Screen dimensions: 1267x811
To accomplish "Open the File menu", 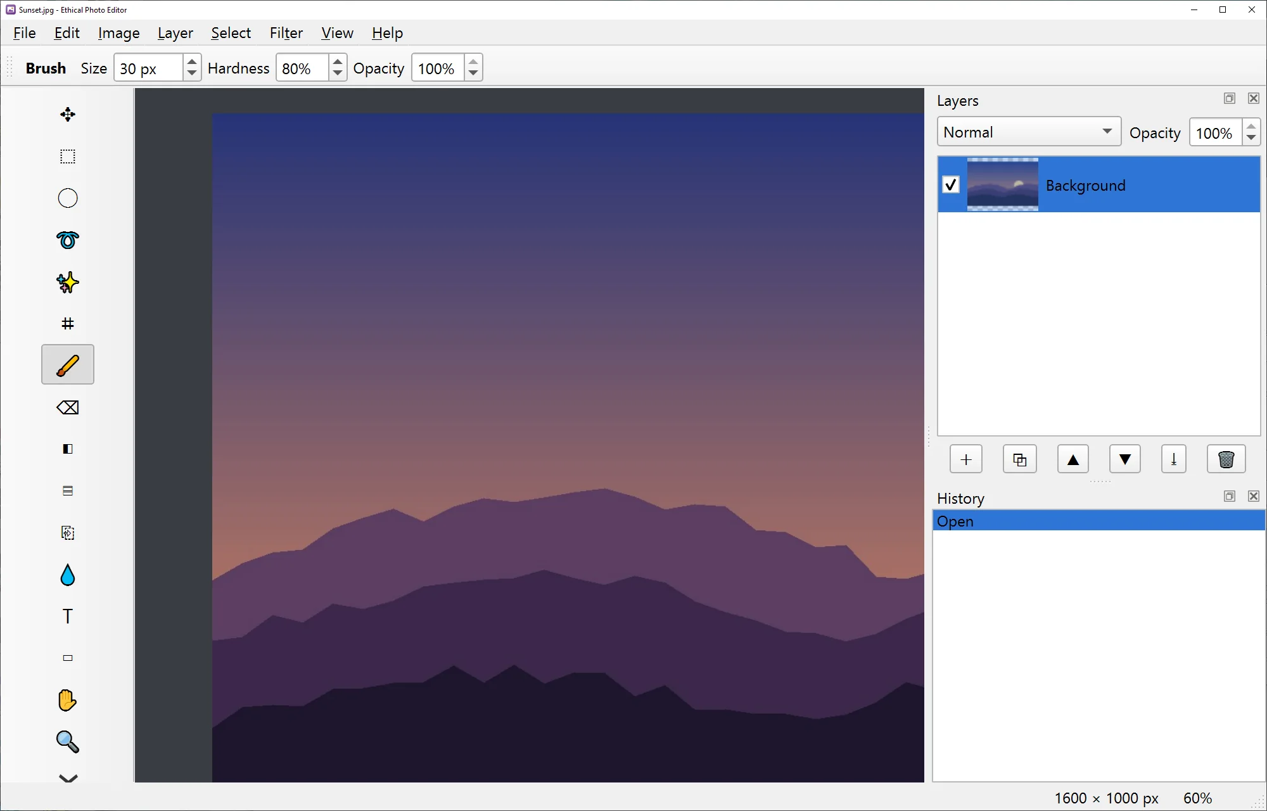I will point(24,33).
